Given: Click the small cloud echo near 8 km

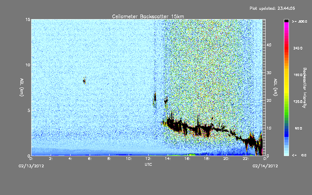Looking at the screenshot, I should 84,81.
